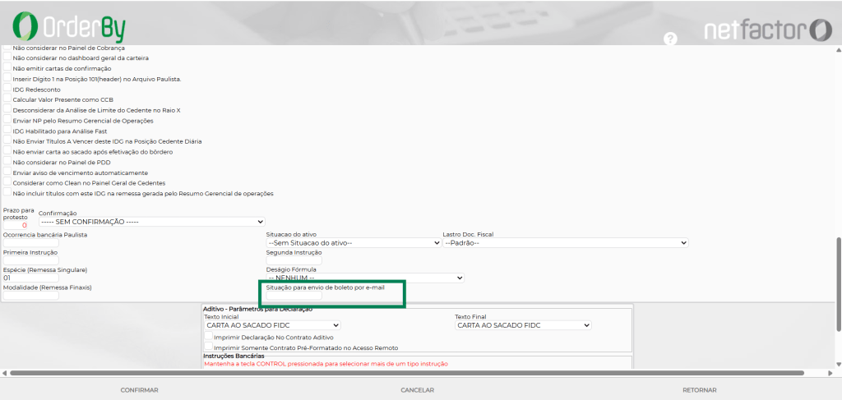Open the help question mark icon
842x400 pixels.
point(670,39)
